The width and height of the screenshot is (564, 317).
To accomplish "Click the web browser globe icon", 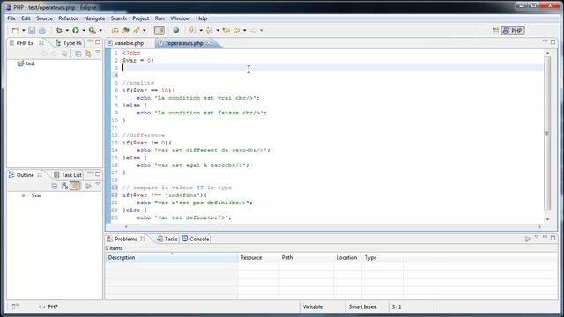I will [x=176, y=31].
